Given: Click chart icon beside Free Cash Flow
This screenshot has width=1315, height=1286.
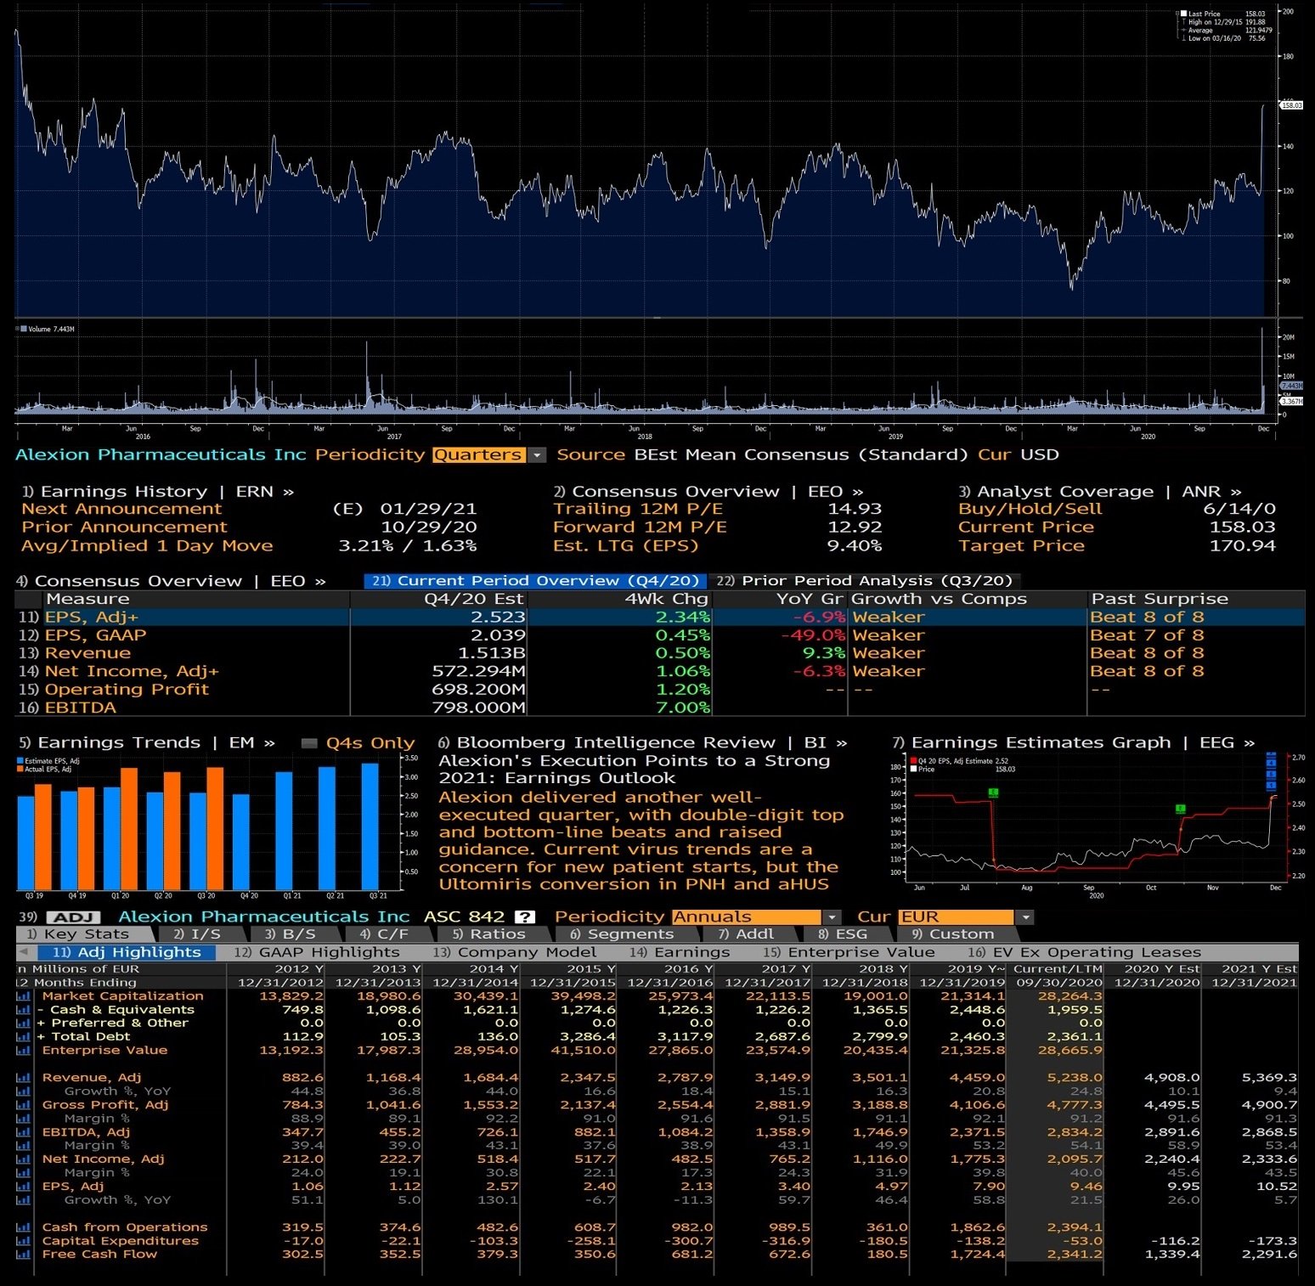Looking at the screenshot, I should 24,1255.
